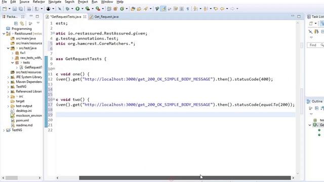Open the Run configurations dropdown arrow

[x=83, y=9]
